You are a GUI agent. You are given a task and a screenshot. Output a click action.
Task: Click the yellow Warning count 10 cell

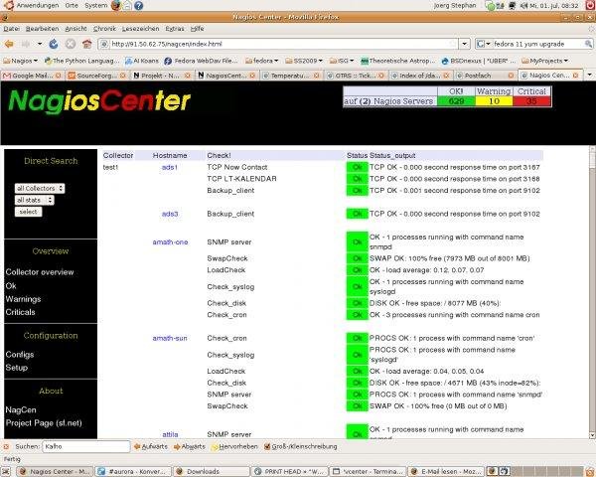[494, 101]
